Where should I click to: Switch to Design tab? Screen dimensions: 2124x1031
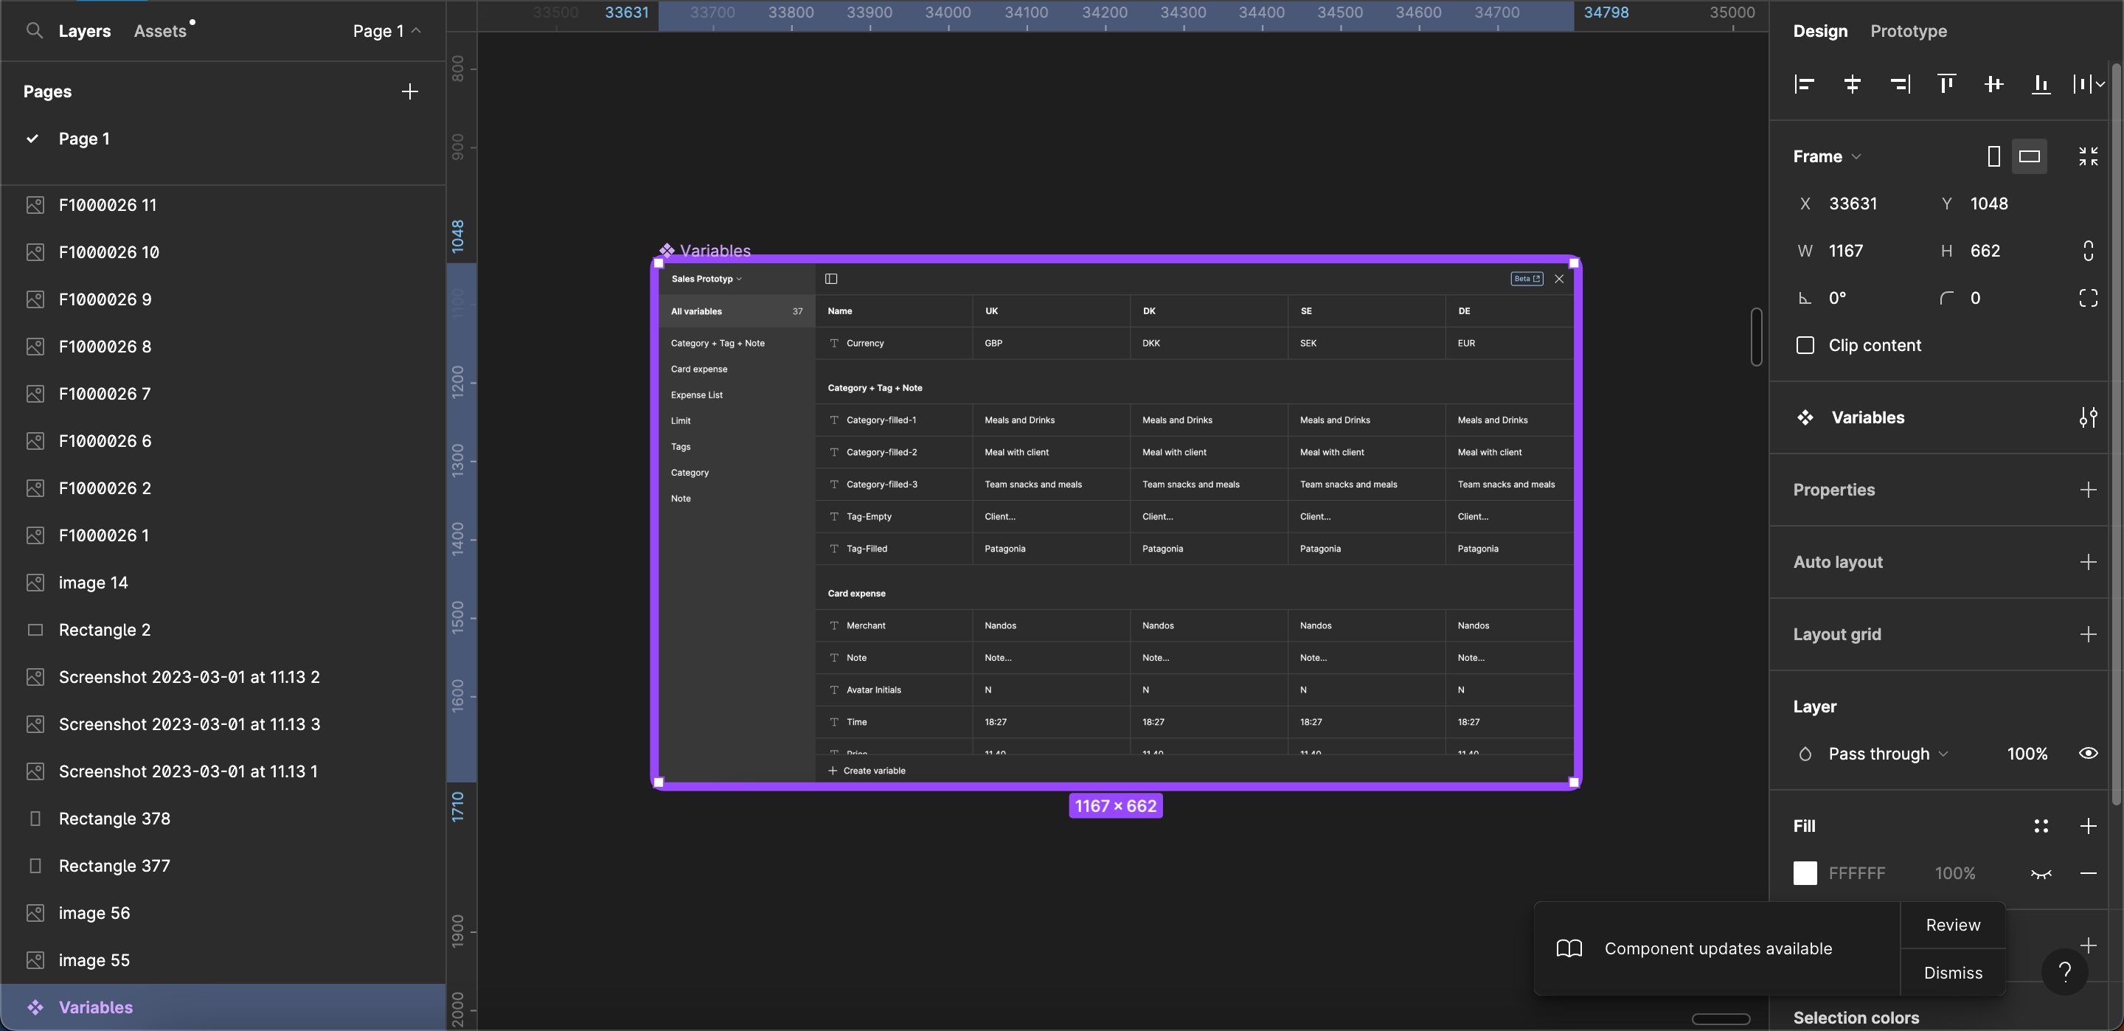click(1819, 30)
